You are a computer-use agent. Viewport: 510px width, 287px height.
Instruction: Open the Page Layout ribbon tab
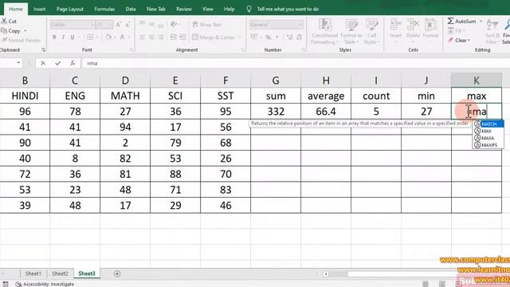70,9
